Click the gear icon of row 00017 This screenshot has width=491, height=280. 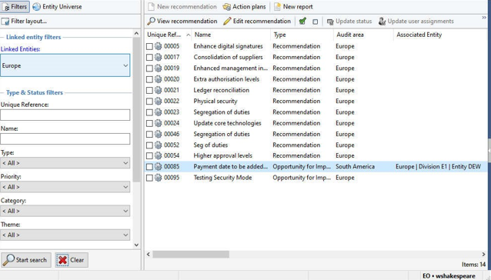tap(158, 57)
